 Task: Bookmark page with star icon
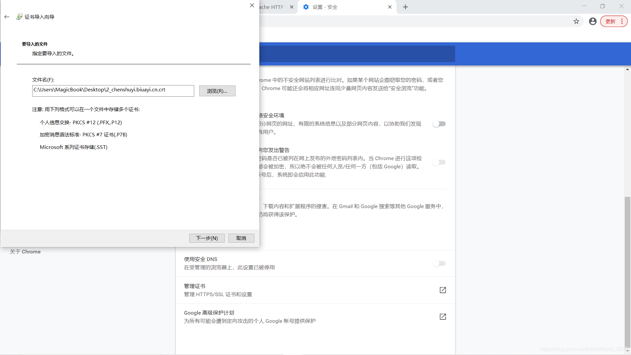coord(576,21)
